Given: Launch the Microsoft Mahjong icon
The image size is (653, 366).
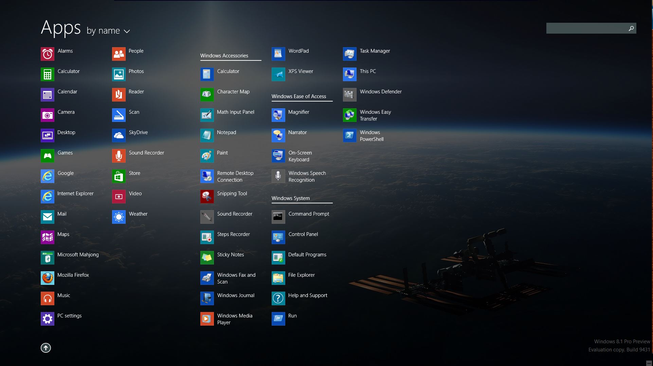Looking at the screenshot, I should pos(48,258).
